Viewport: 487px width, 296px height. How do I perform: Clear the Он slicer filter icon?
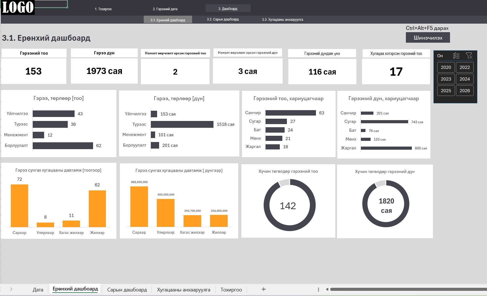coord(469,56)
